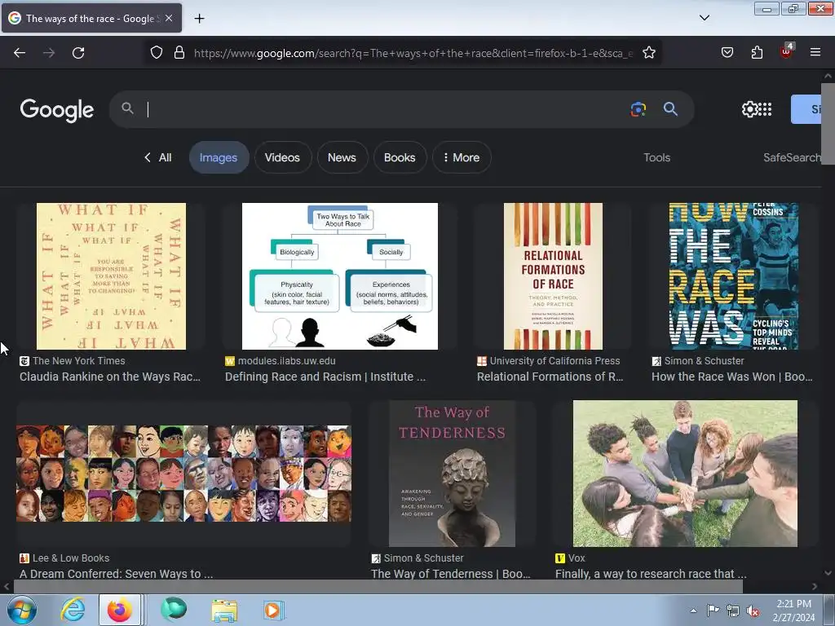
Task: Reload the current page
Action: coord(78,53)
